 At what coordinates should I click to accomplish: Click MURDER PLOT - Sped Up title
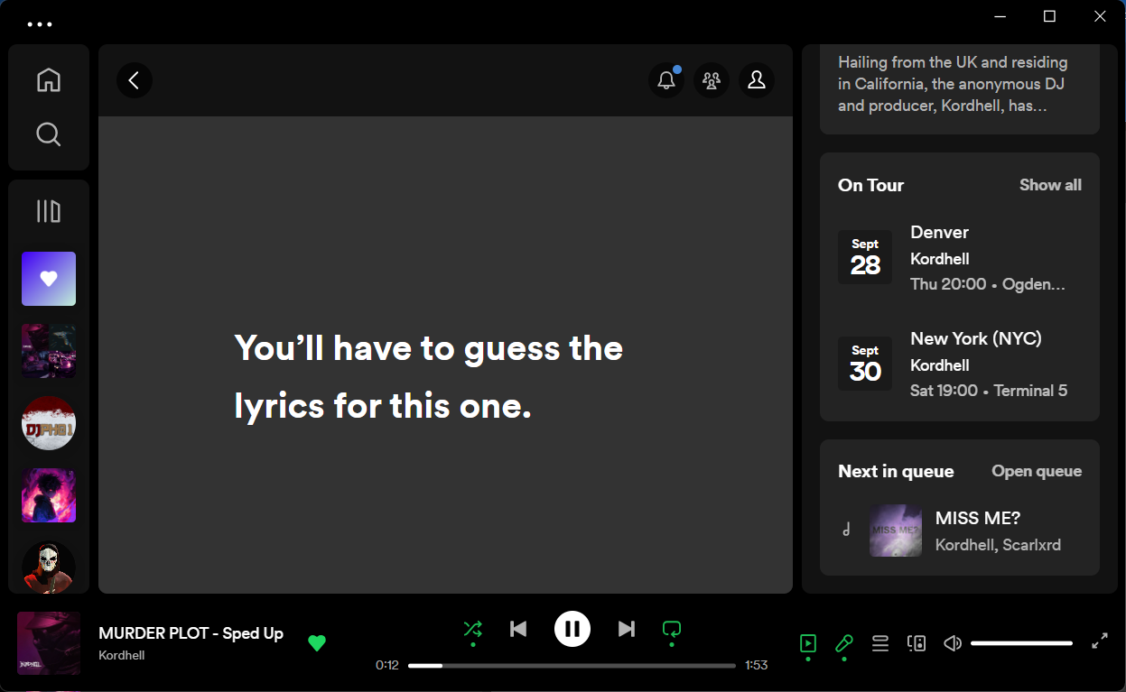pos(191,633)
